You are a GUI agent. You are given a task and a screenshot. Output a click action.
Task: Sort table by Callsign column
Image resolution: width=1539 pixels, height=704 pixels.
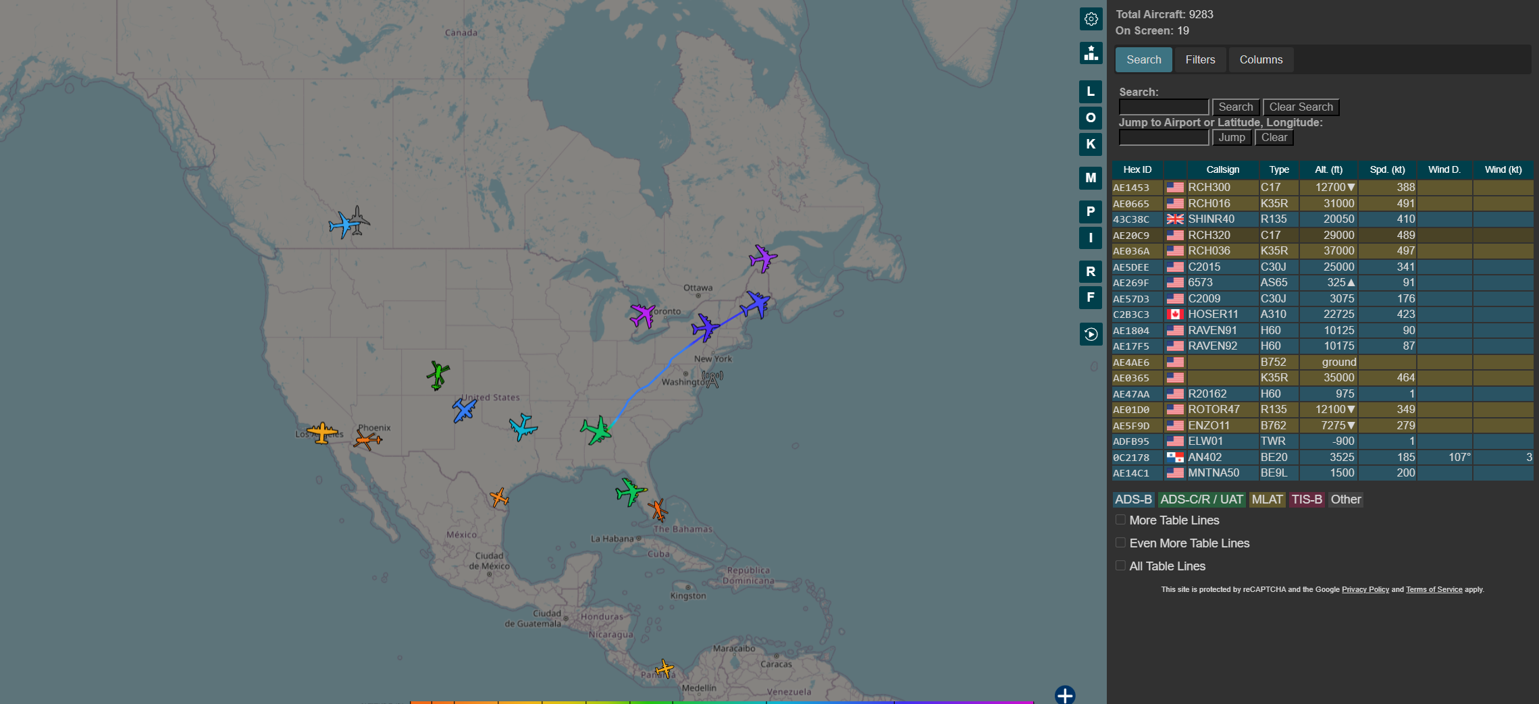click(1222, 169)
